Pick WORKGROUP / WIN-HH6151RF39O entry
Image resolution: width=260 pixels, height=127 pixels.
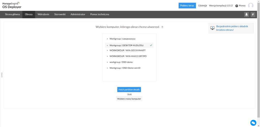click(x=128, y=56)
